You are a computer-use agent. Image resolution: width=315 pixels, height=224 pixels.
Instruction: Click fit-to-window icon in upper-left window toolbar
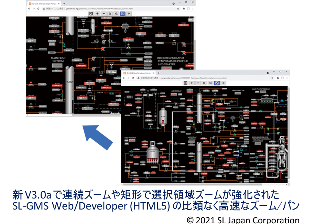coord(91,13)
